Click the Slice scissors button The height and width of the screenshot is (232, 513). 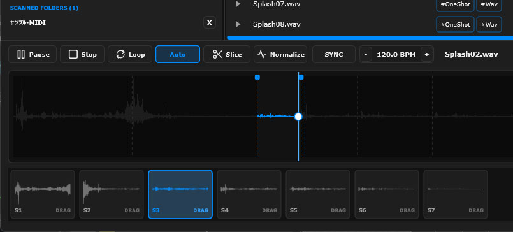pos(227,54)
